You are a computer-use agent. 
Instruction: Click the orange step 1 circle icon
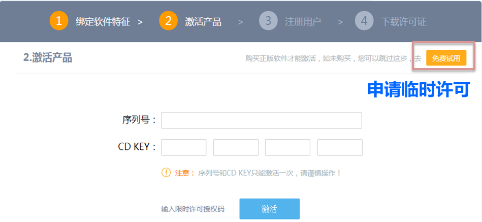[59, 21]
